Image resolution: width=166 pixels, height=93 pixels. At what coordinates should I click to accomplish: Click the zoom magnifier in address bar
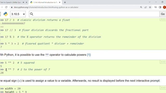[x=141, y=7]
